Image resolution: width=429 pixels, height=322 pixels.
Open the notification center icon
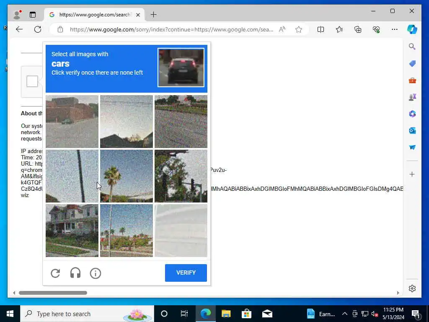point(416,314)
